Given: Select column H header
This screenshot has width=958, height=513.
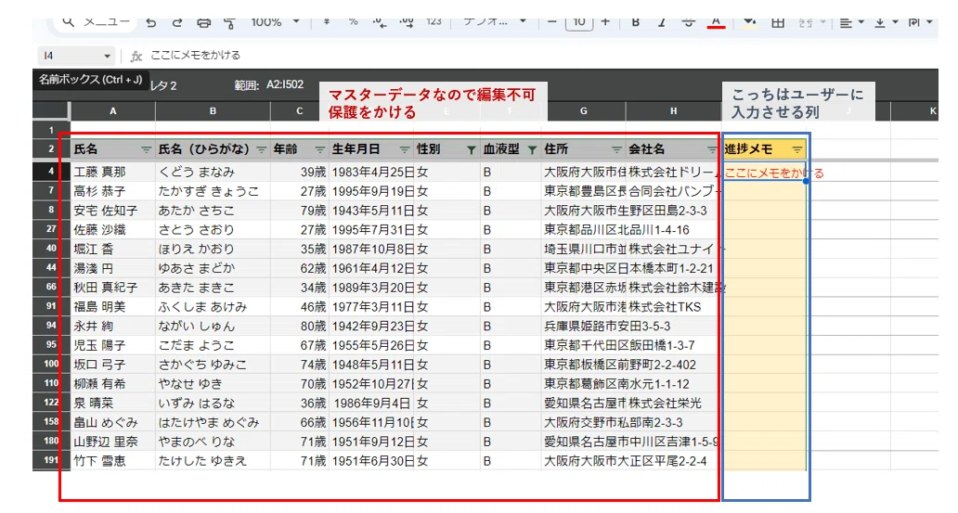Looking at the screenshot, I should coord(673,111).
